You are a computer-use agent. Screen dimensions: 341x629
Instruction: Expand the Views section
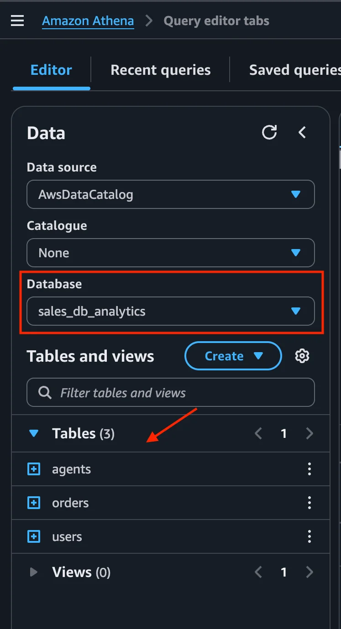pos(33,572)
